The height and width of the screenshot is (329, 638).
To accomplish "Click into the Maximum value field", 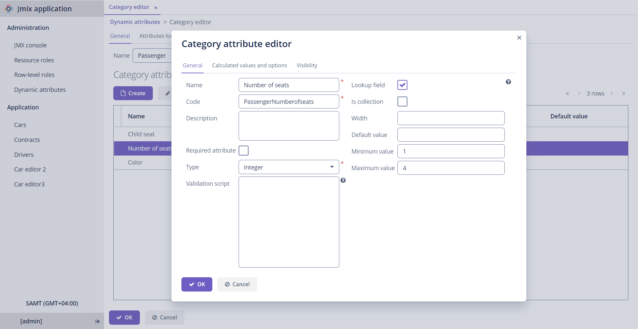I will point(451,168).
